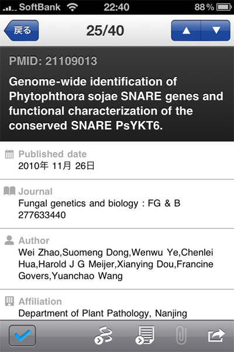Open the spiral link icon in toolbar
Image resolution: width=234 pixels, height=352 pixels.
tap(104, 336)
